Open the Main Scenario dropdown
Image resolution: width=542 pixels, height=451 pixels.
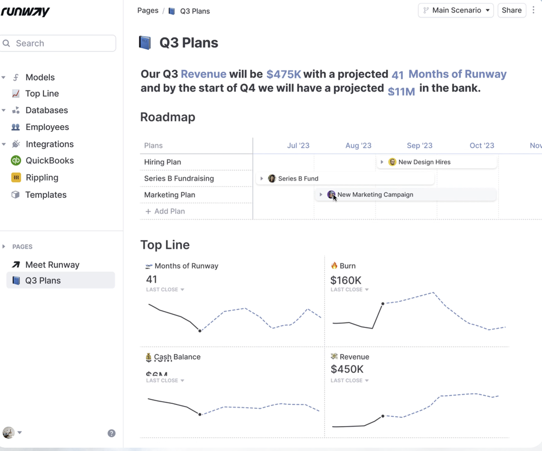456,10
